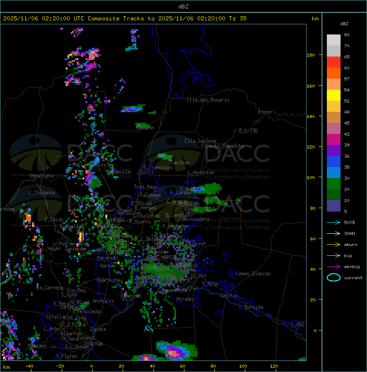Click the Villavicencio place label
Viewport: 367px width, 372px height.
point(89,165)
